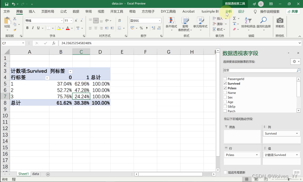Viewport: 303px width, 182px height.
Task: Click the field search input box
Action: [260, 70]
